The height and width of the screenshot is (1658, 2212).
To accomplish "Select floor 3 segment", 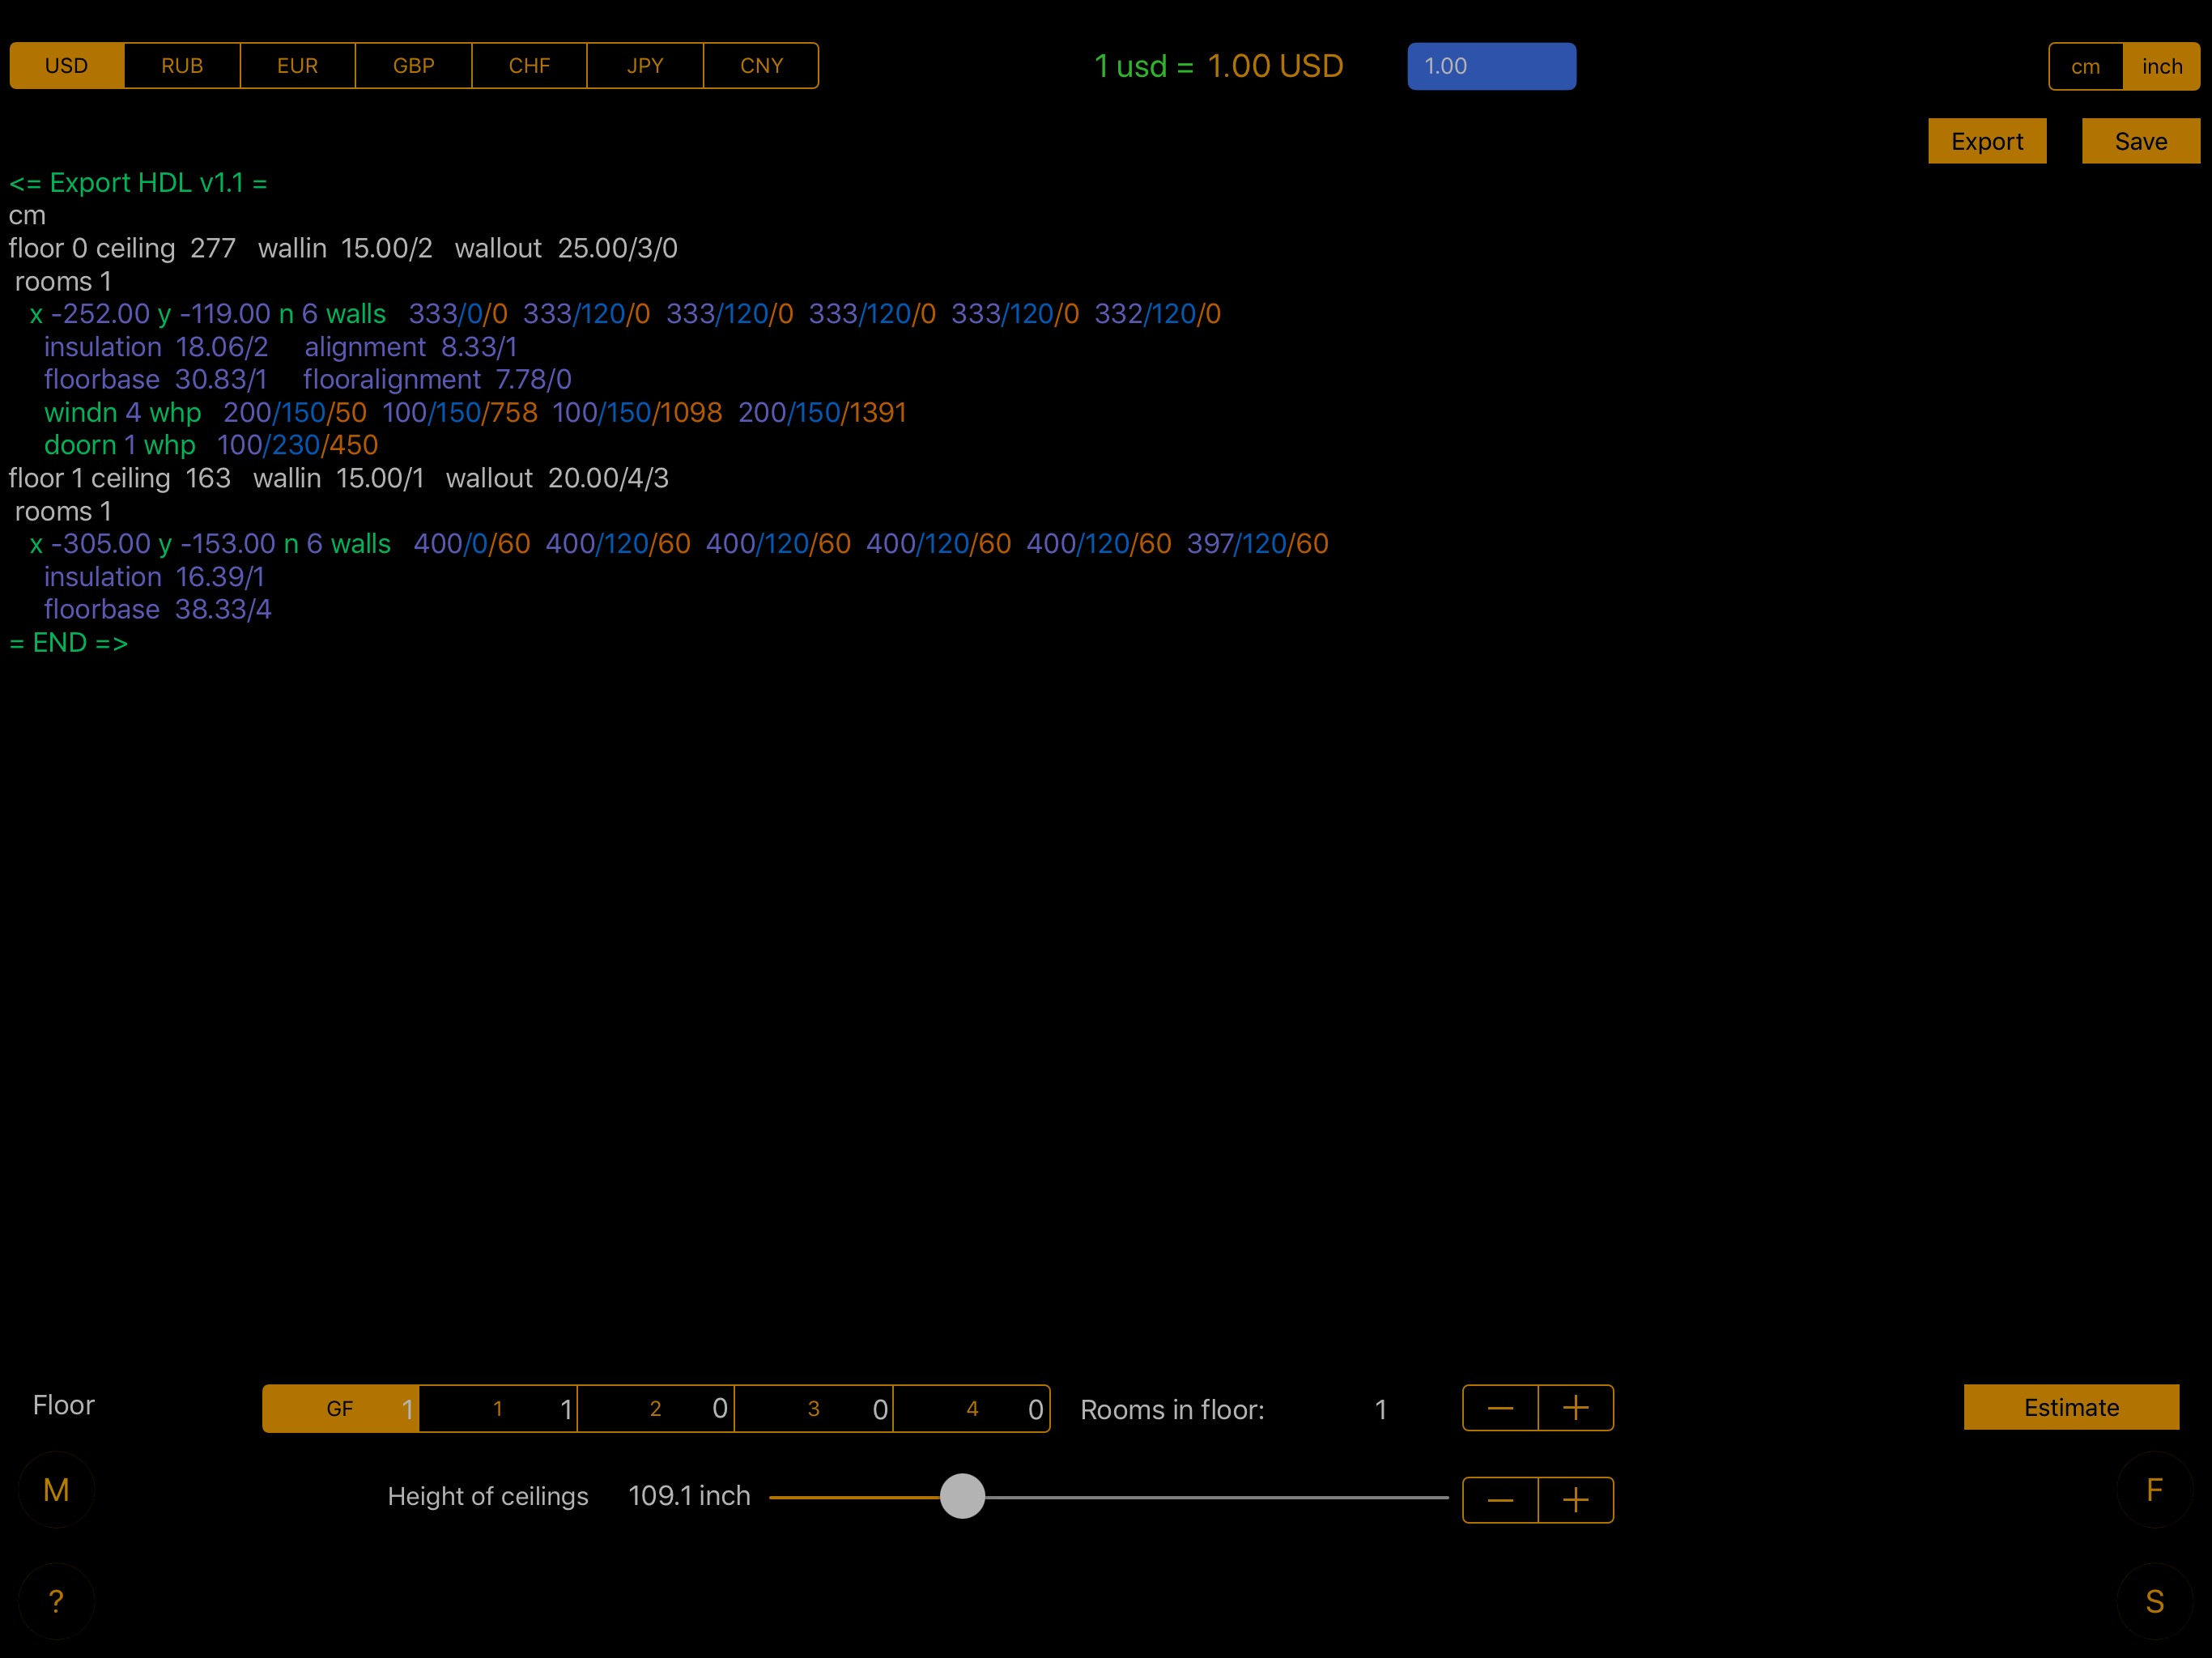I will pos(814,1408).
